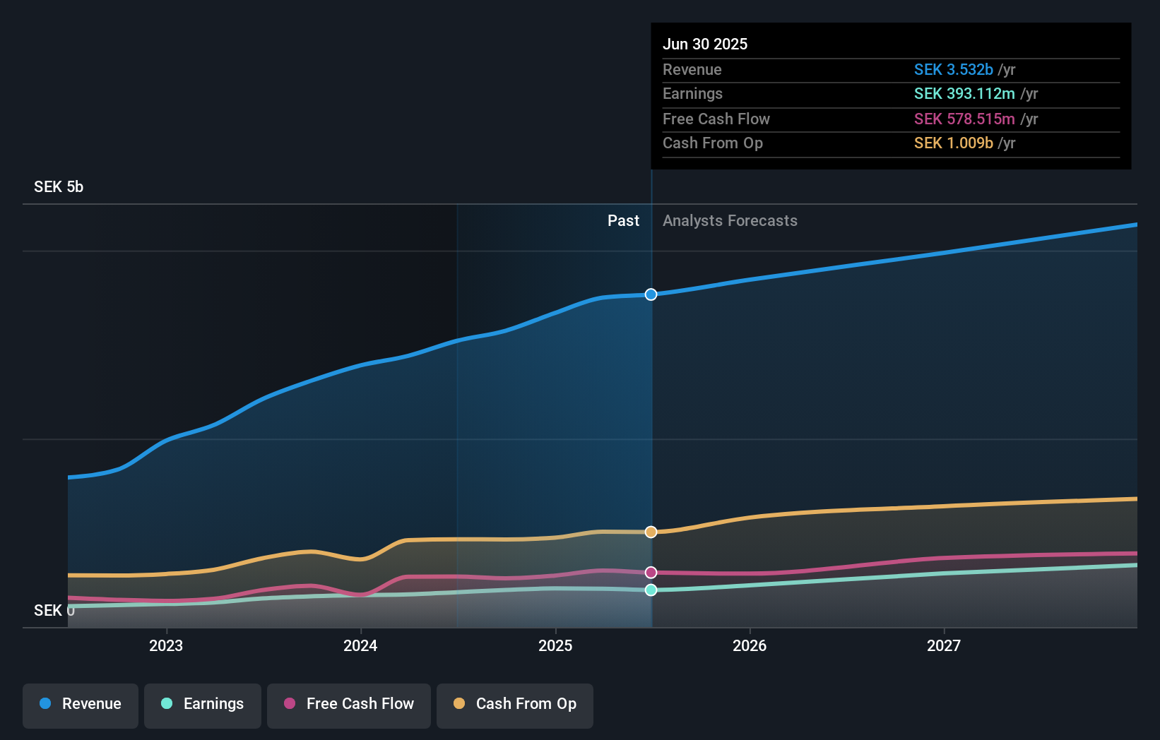Open the Revenue SEK 3.532b value
Image resolution: width=1160 pixels, height=740 pixels.
click(x=955, y=70)
